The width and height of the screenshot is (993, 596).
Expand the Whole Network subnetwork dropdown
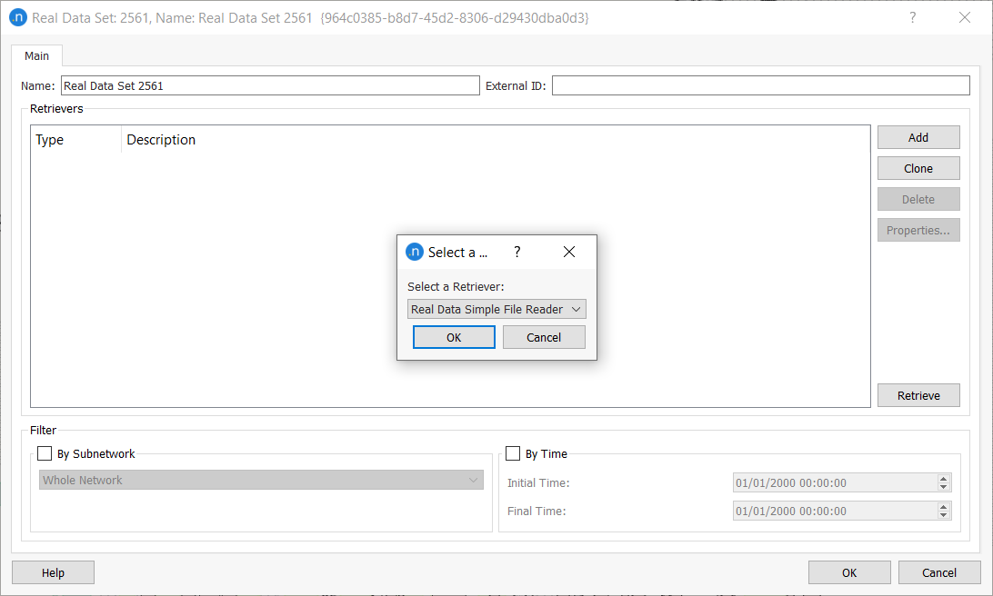click(261, 480)
